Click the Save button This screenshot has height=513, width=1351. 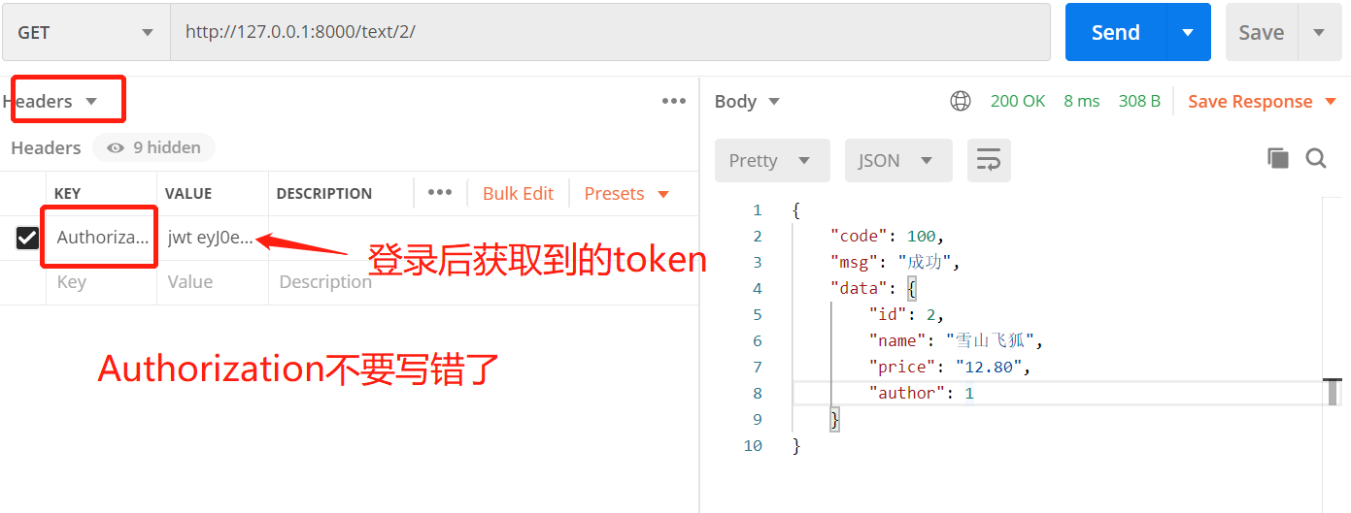tap(1262, 32)
